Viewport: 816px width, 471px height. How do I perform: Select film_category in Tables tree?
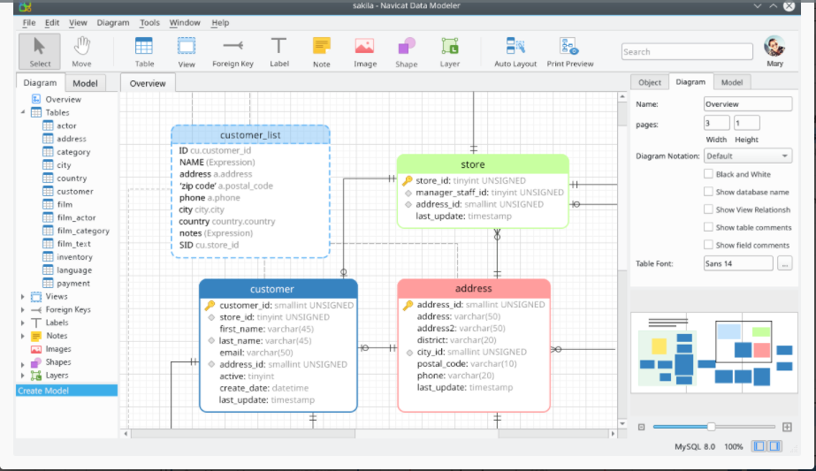coord(83,231)
